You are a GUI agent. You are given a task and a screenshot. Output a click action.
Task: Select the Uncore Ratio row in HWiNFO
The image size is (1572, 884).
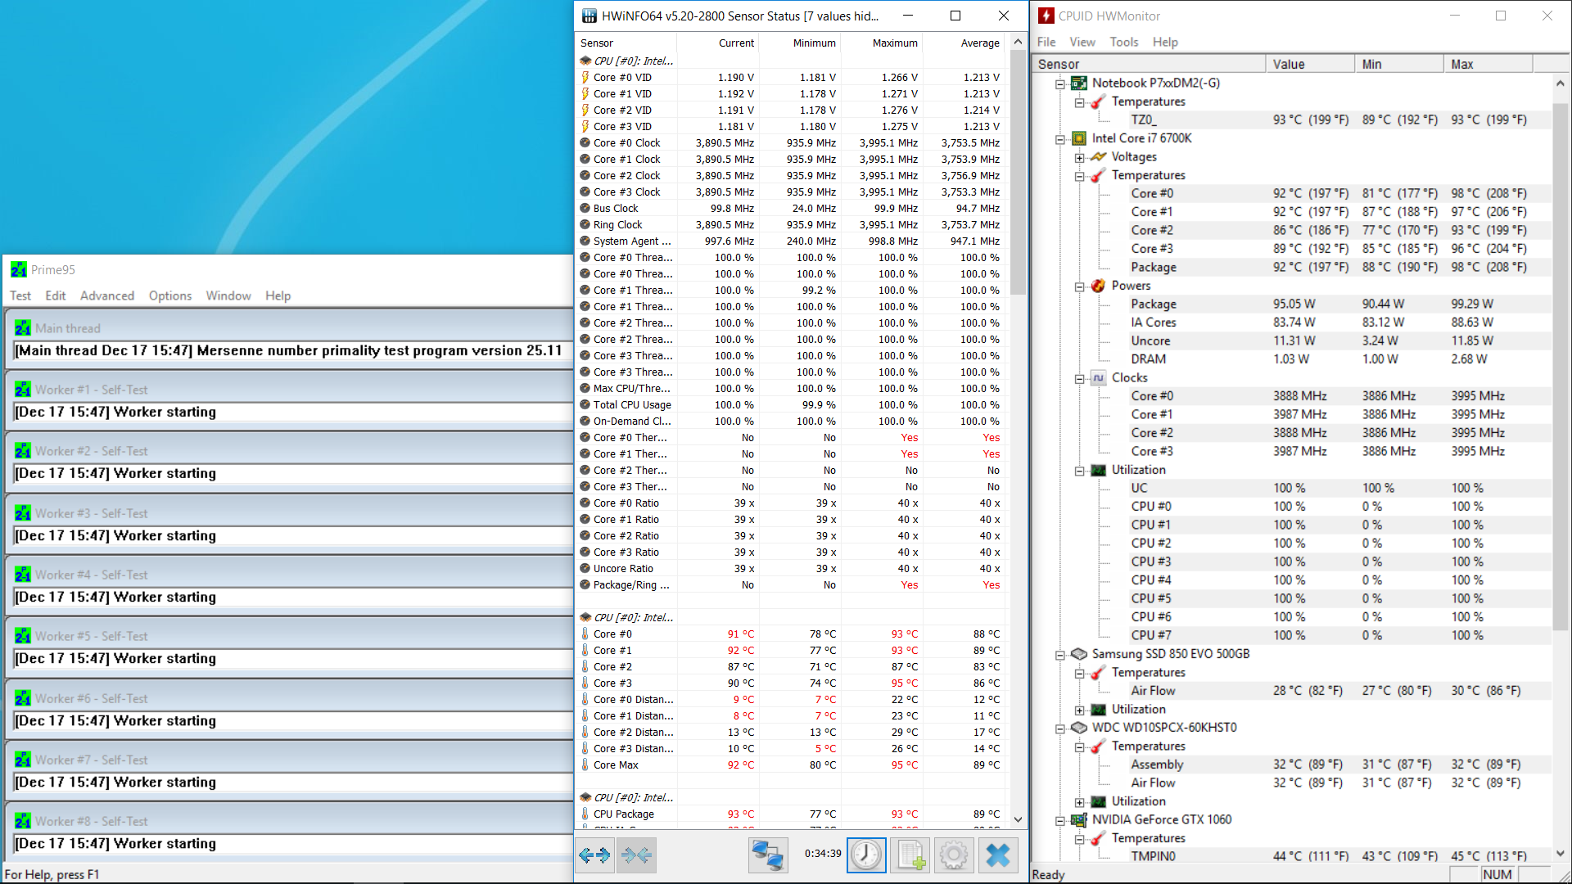coord(791,568)
